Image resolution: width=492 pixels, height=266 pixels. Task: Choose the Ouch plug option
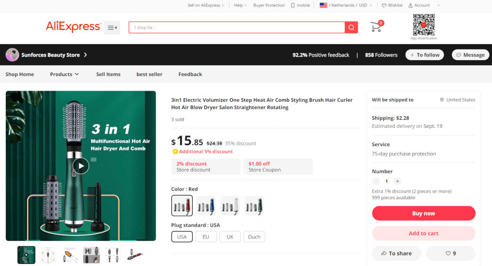254,236
